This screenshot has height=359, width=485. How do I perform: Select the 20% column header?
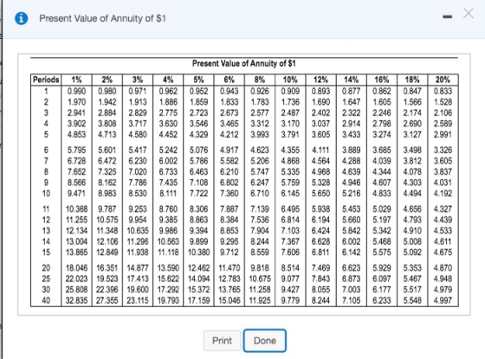tap(443, 80)
